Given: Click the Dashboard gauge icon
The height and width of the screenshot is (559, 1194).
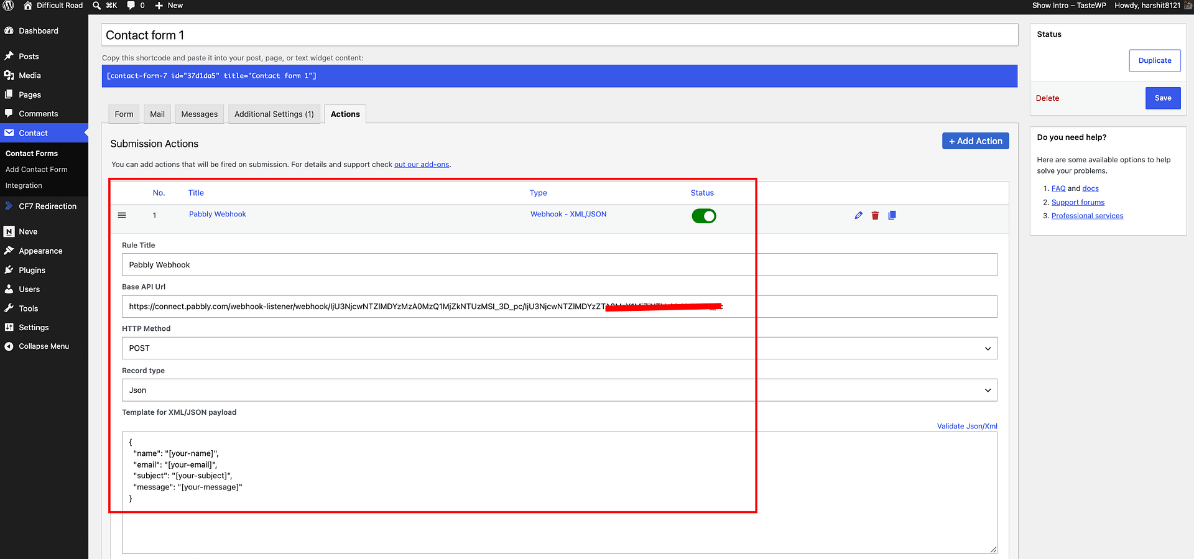Looking at the screenshot, I should [9, 30].
